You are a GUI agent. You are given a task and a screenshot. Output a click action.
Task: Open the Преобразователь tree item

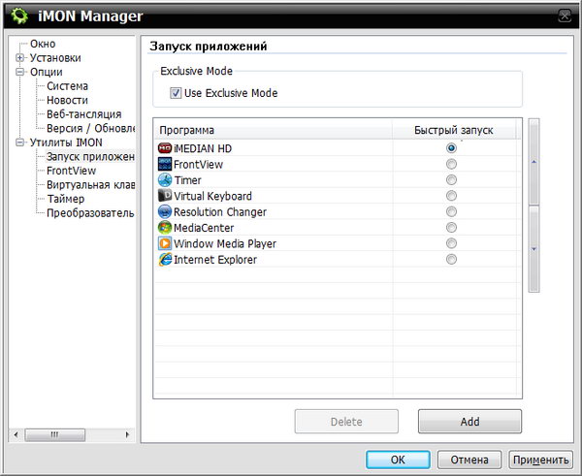90,213
